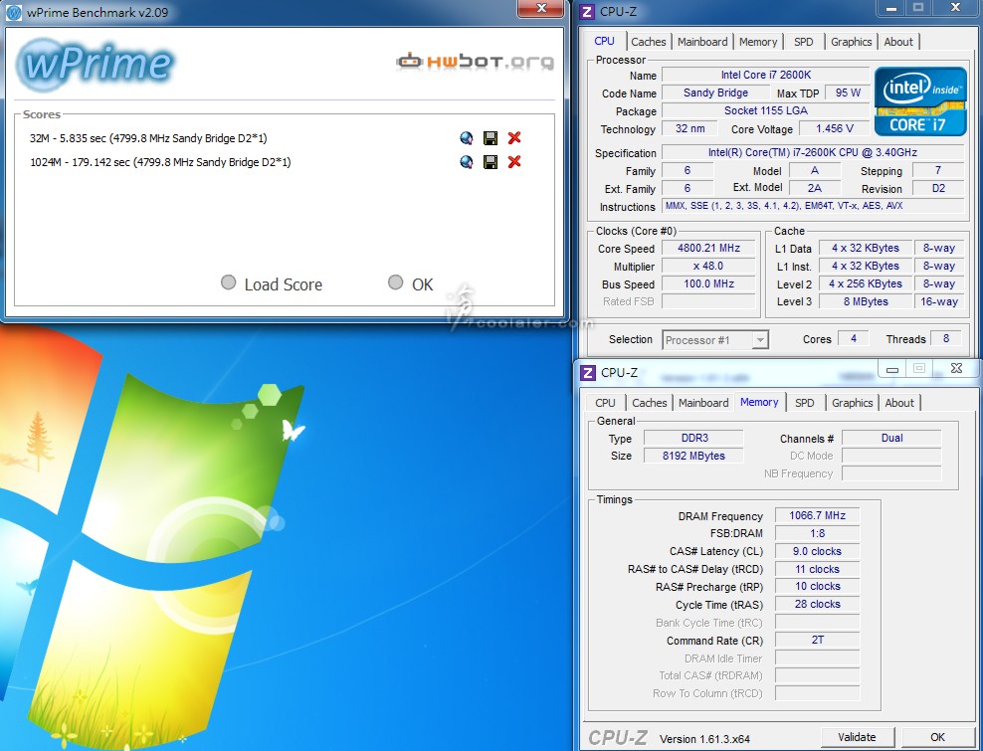Close the wPrime Benchmark window

pos(541,8)
